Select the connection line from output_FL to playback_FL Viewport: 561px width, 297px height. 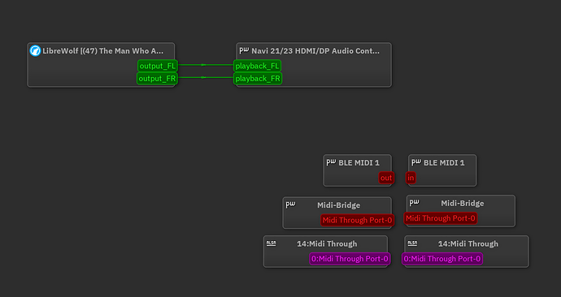(x=206, y=65)
